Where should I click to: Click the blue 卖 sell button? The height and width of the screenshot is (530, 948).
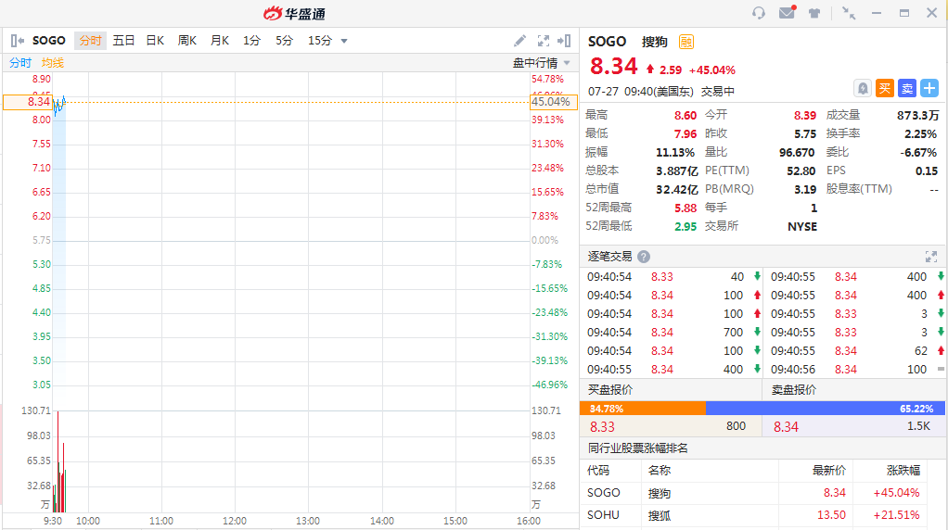[x=906, y=88]
